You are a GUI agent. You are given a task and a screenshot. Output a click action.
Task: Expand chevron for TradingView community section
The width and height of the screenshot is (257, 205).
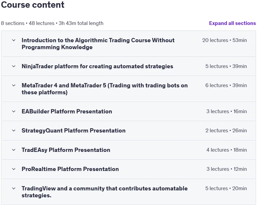pos(14,189)
